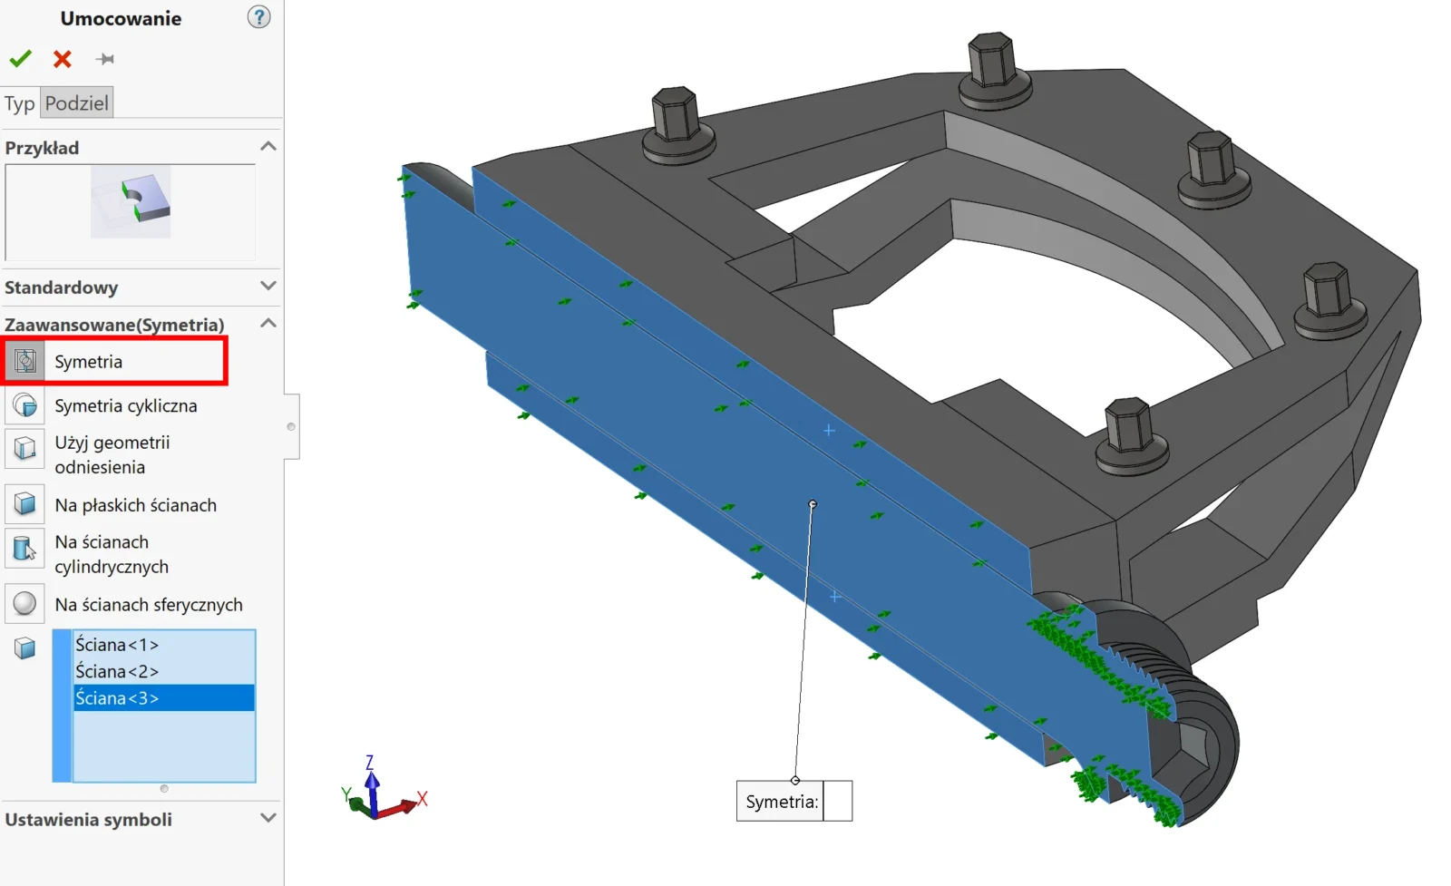Cancel fixture with red X
This screenshot has width=1451, height=886.
(63, 59)
